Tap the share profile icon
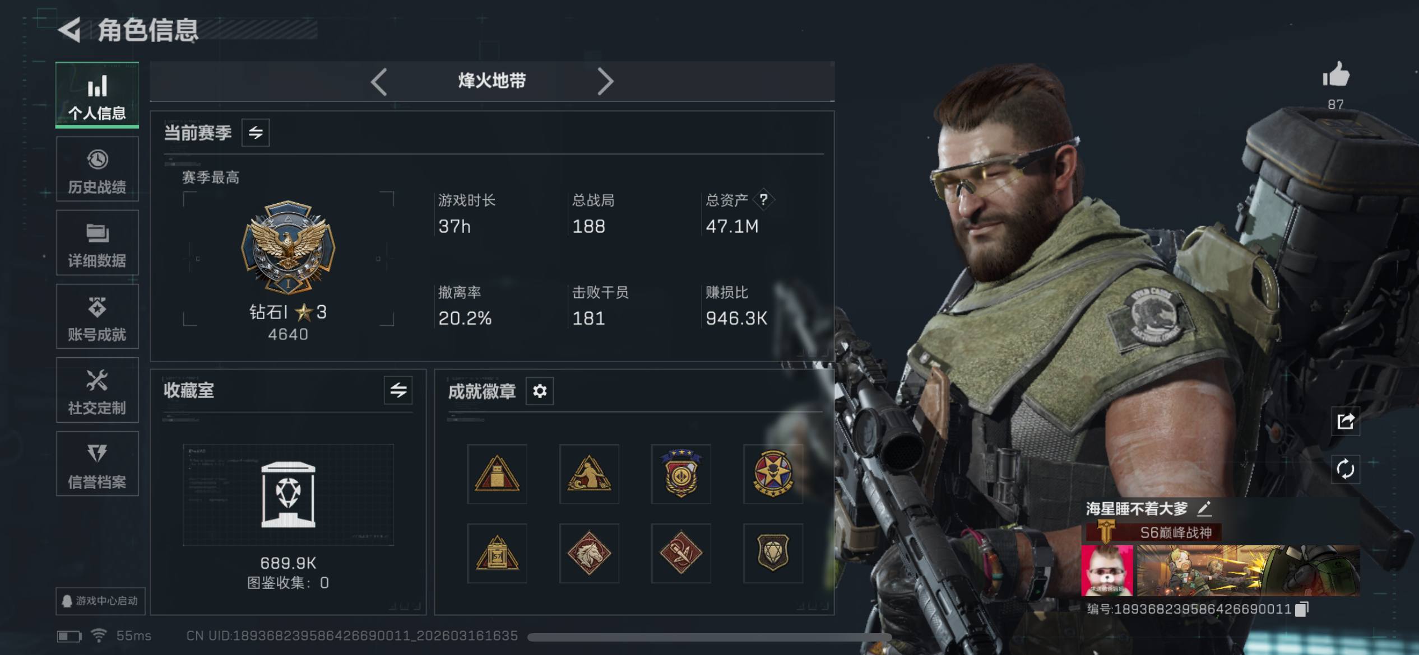This screenshot has height=655, width=1419. click(x=1346, y=421)
